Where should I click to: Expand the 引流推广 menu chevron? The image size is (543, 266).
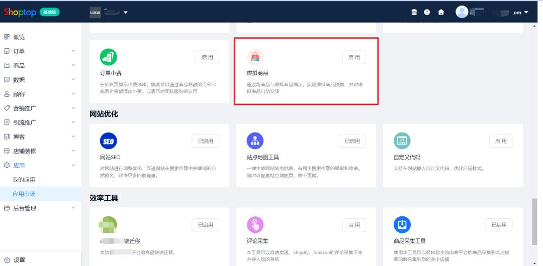73,122
